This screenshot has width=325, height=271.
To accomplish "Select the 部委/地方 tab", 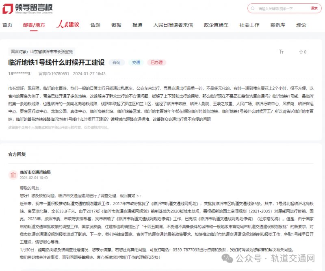I will pos(34,25).
